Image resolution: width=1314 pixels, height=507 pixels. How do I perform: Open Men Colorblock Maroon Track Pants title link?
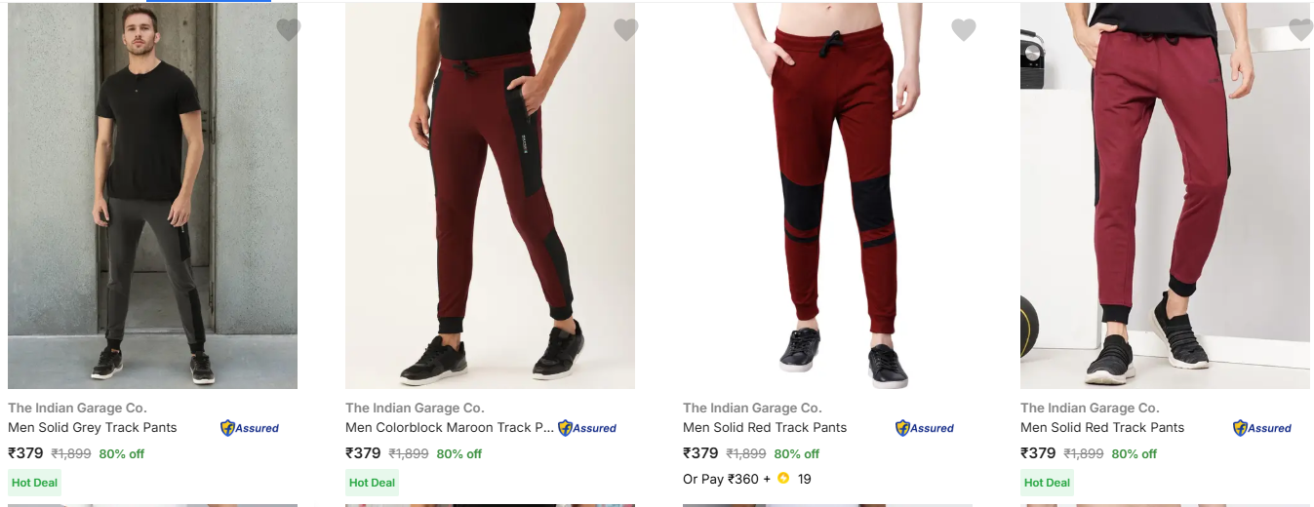449,428
